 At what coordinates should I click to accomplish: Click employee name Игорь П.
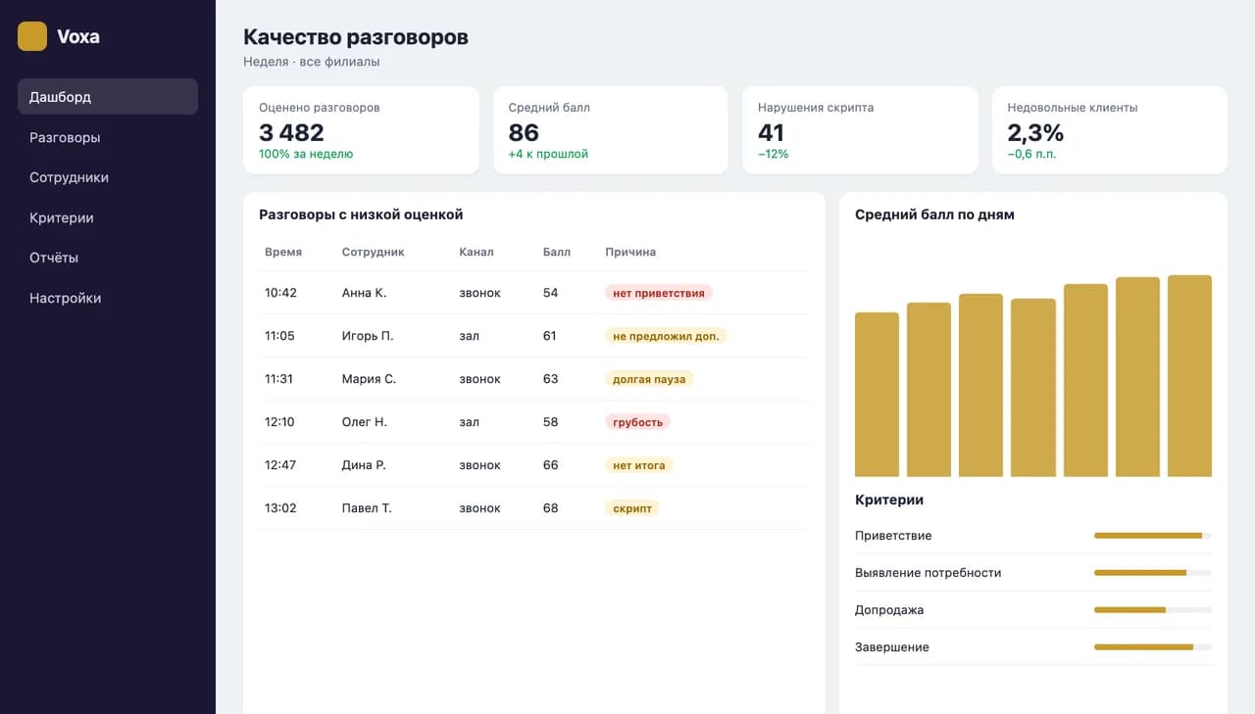click(x=368, y=336)
